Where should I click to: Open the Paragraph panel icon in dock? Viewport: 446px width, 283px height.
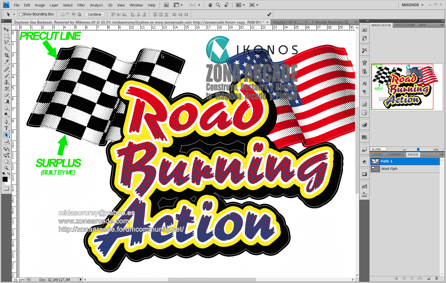pos(364,92)
